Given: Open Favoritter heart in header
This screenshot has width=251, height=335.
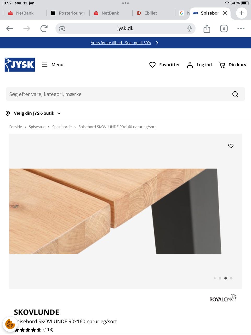Looking at the screenshot, I should click(x=164, y=65).
